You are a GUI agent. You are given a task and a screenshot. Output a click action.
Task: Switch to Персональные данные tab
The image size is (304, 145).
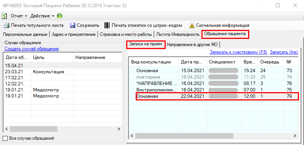(x=25, y=34)
